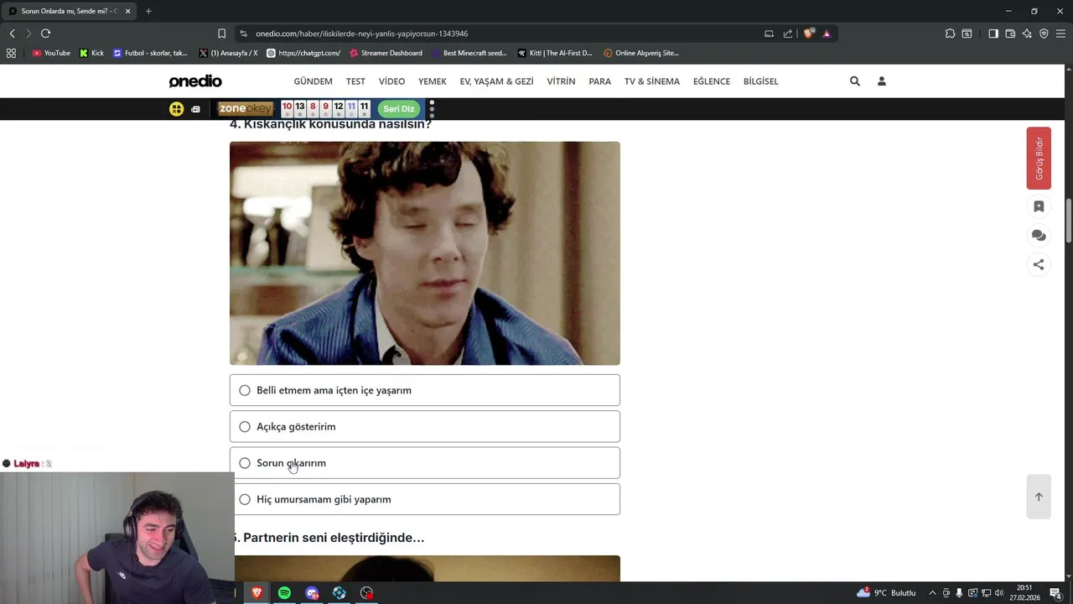Open the YouTube bookmark
This screenshot has width=1073, height=604.
coord(51,53)
